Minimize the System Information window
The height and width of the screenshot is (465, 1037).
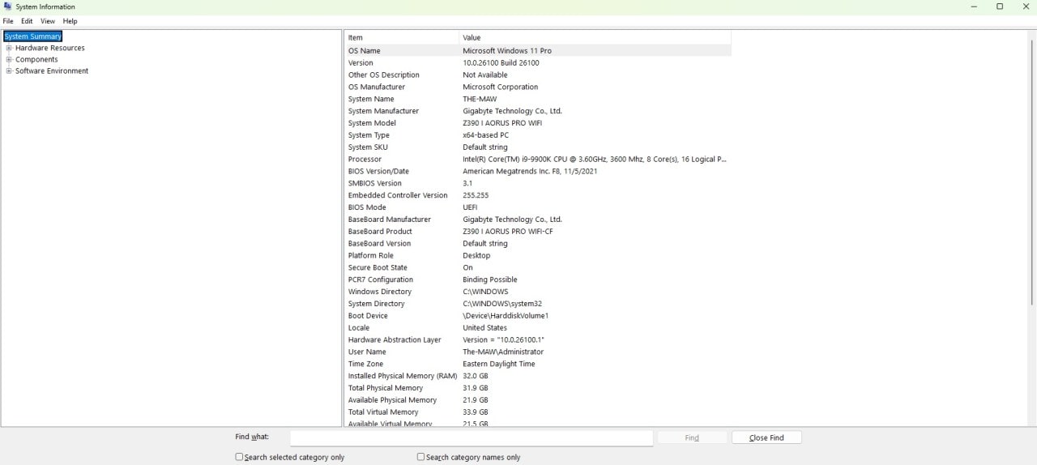(x=974, y=6)
